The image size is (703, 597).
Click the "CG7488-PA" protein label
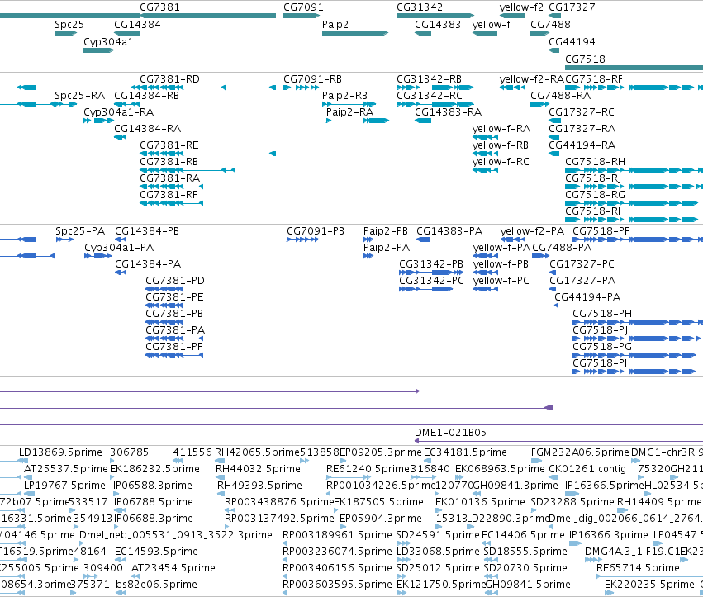point(562,248)
